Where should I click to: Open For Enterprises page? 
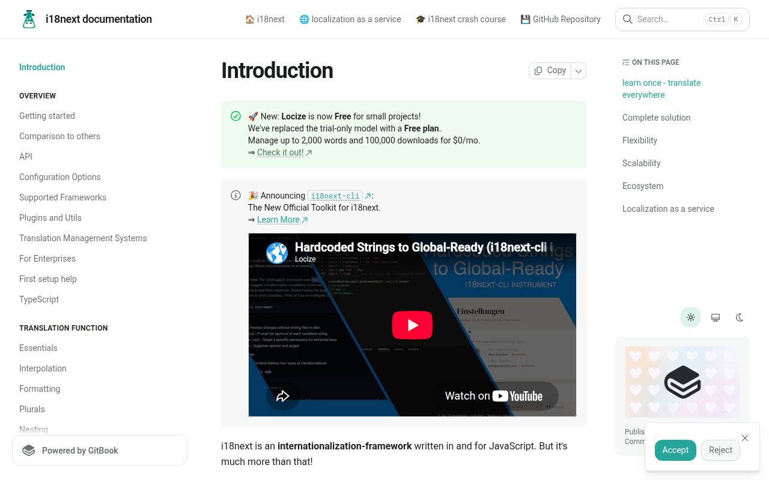tap(47, 259)
